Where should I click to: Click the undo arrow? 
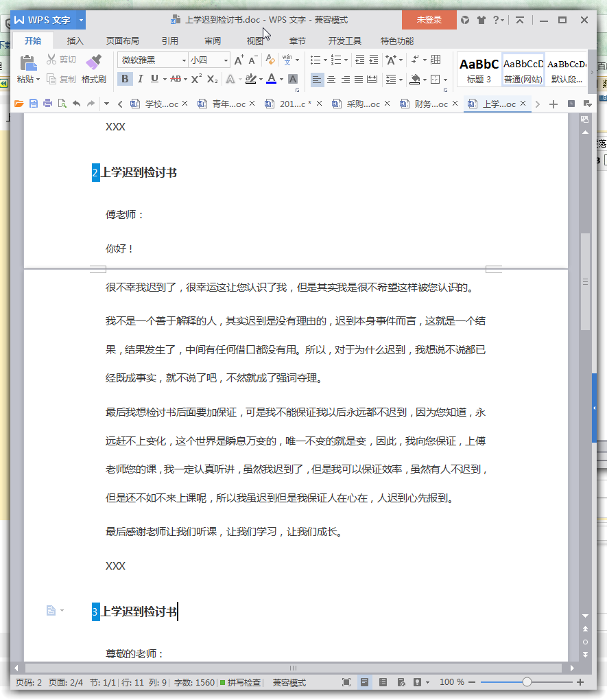click(77, 104)
